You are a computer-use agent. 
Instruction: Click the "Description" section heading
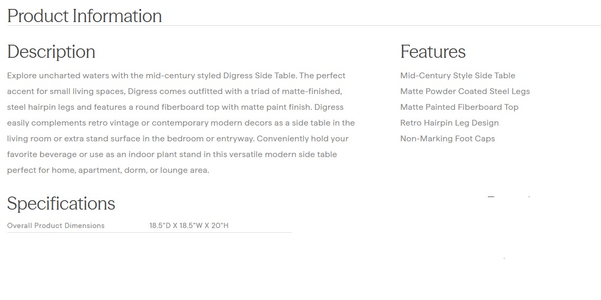(x=51, y=51)
